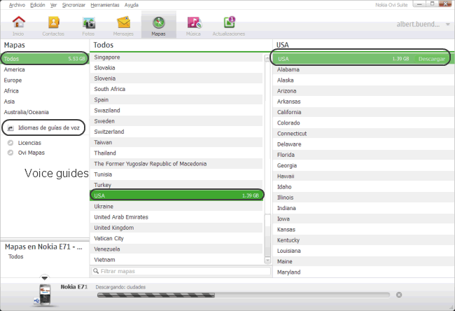Click Descargar for the USA map

[x=431, y=59]
